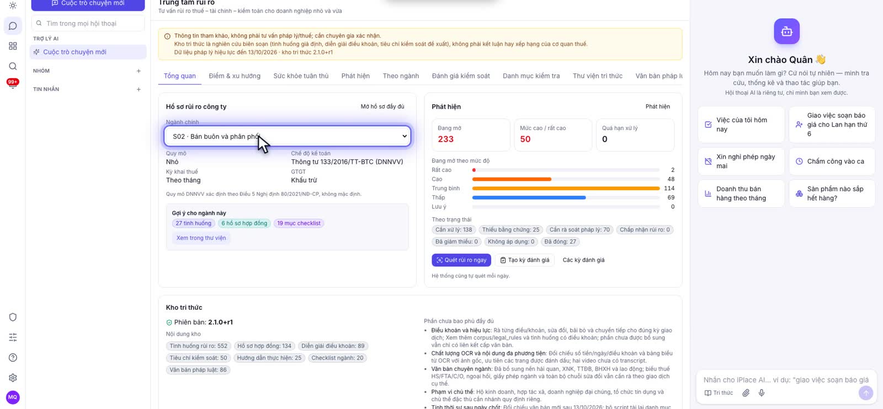
Task: Click the Sản phẩm nào sắp hết hàng suggestion
Action: pos(832,193)
